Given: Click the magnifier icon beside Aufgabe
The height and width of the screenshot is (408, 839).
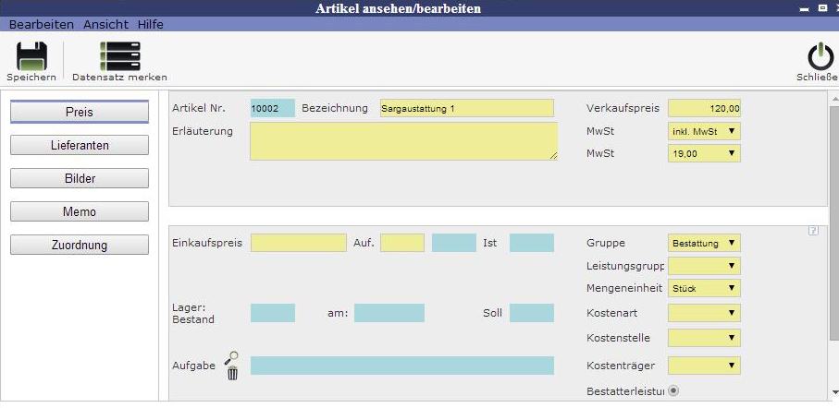Looking at the screenshot, I should pos(232,356).
